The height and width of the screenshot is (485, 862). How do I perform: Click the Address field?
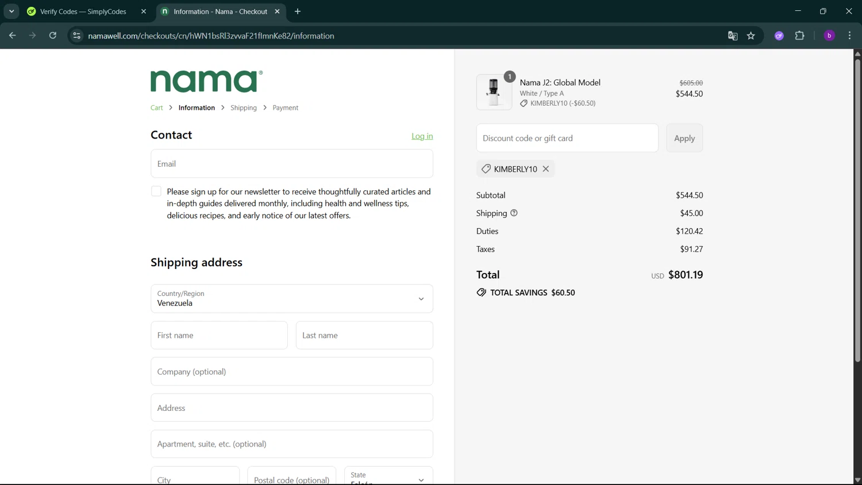pos(292,408)
